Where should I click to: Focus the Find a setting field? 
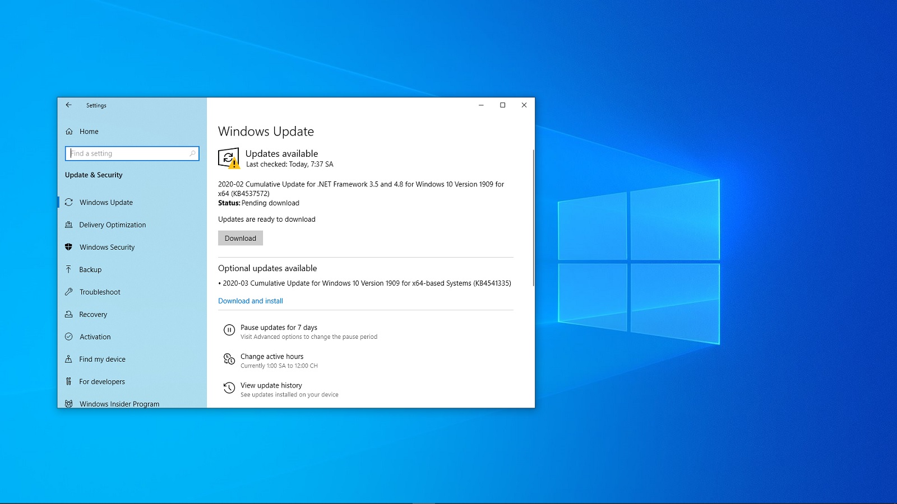pyautogui.click(x=132, y=153)
